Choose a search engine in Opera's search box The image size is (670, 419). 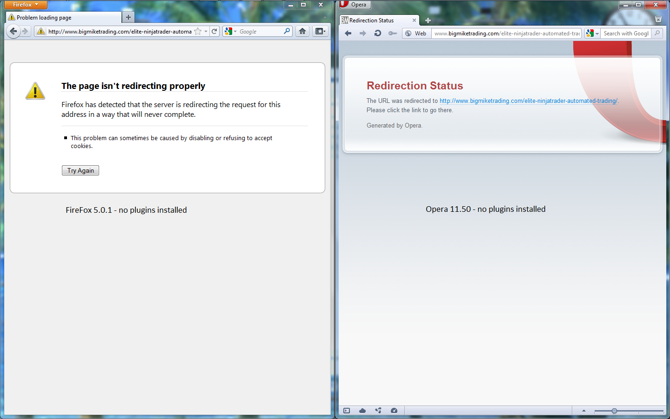[592, 33]
